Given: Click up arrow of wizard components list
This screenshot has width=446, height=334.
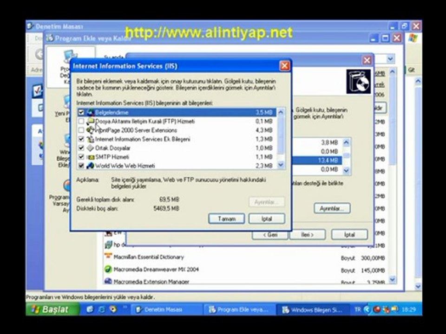Looking at the screenshot, I should point(346,142).
